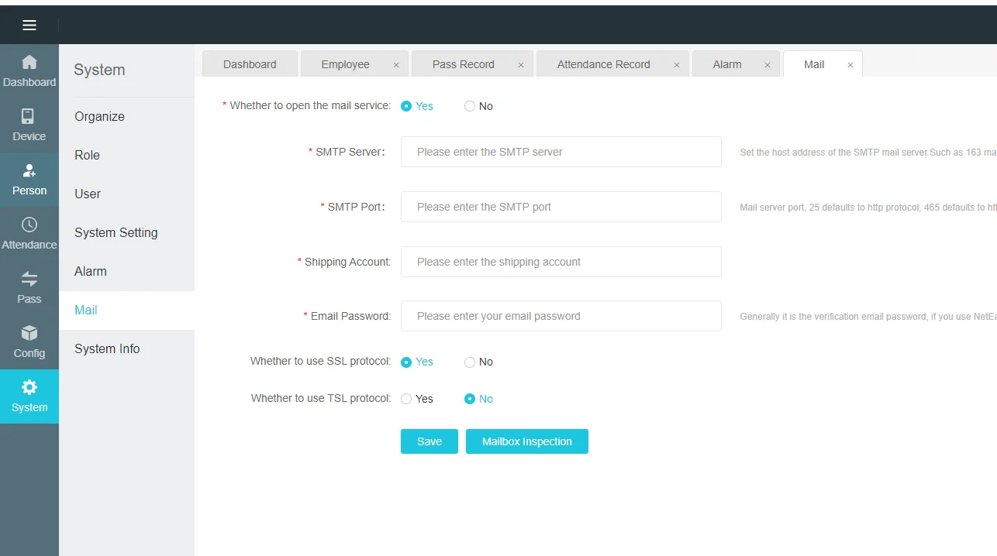
Task: Click the Save button
Action: [429, 441]
